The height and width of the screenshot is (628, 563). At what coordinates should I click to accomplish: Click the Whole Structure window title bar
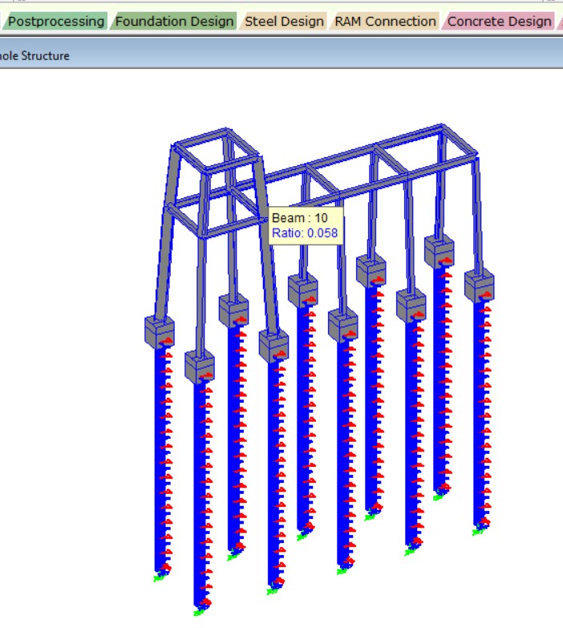[241, 55]
